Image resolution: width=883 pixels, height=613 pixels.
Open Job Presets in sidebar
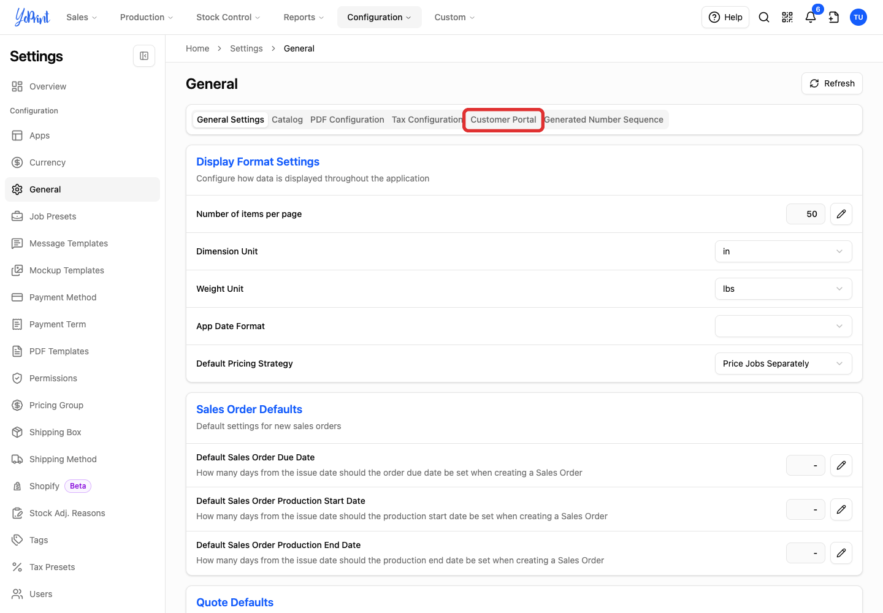click(x=82, y=216)
